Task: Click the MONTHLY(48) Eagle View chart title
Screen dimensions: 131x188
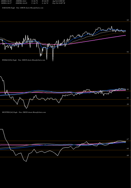Action: coord(24,112)
